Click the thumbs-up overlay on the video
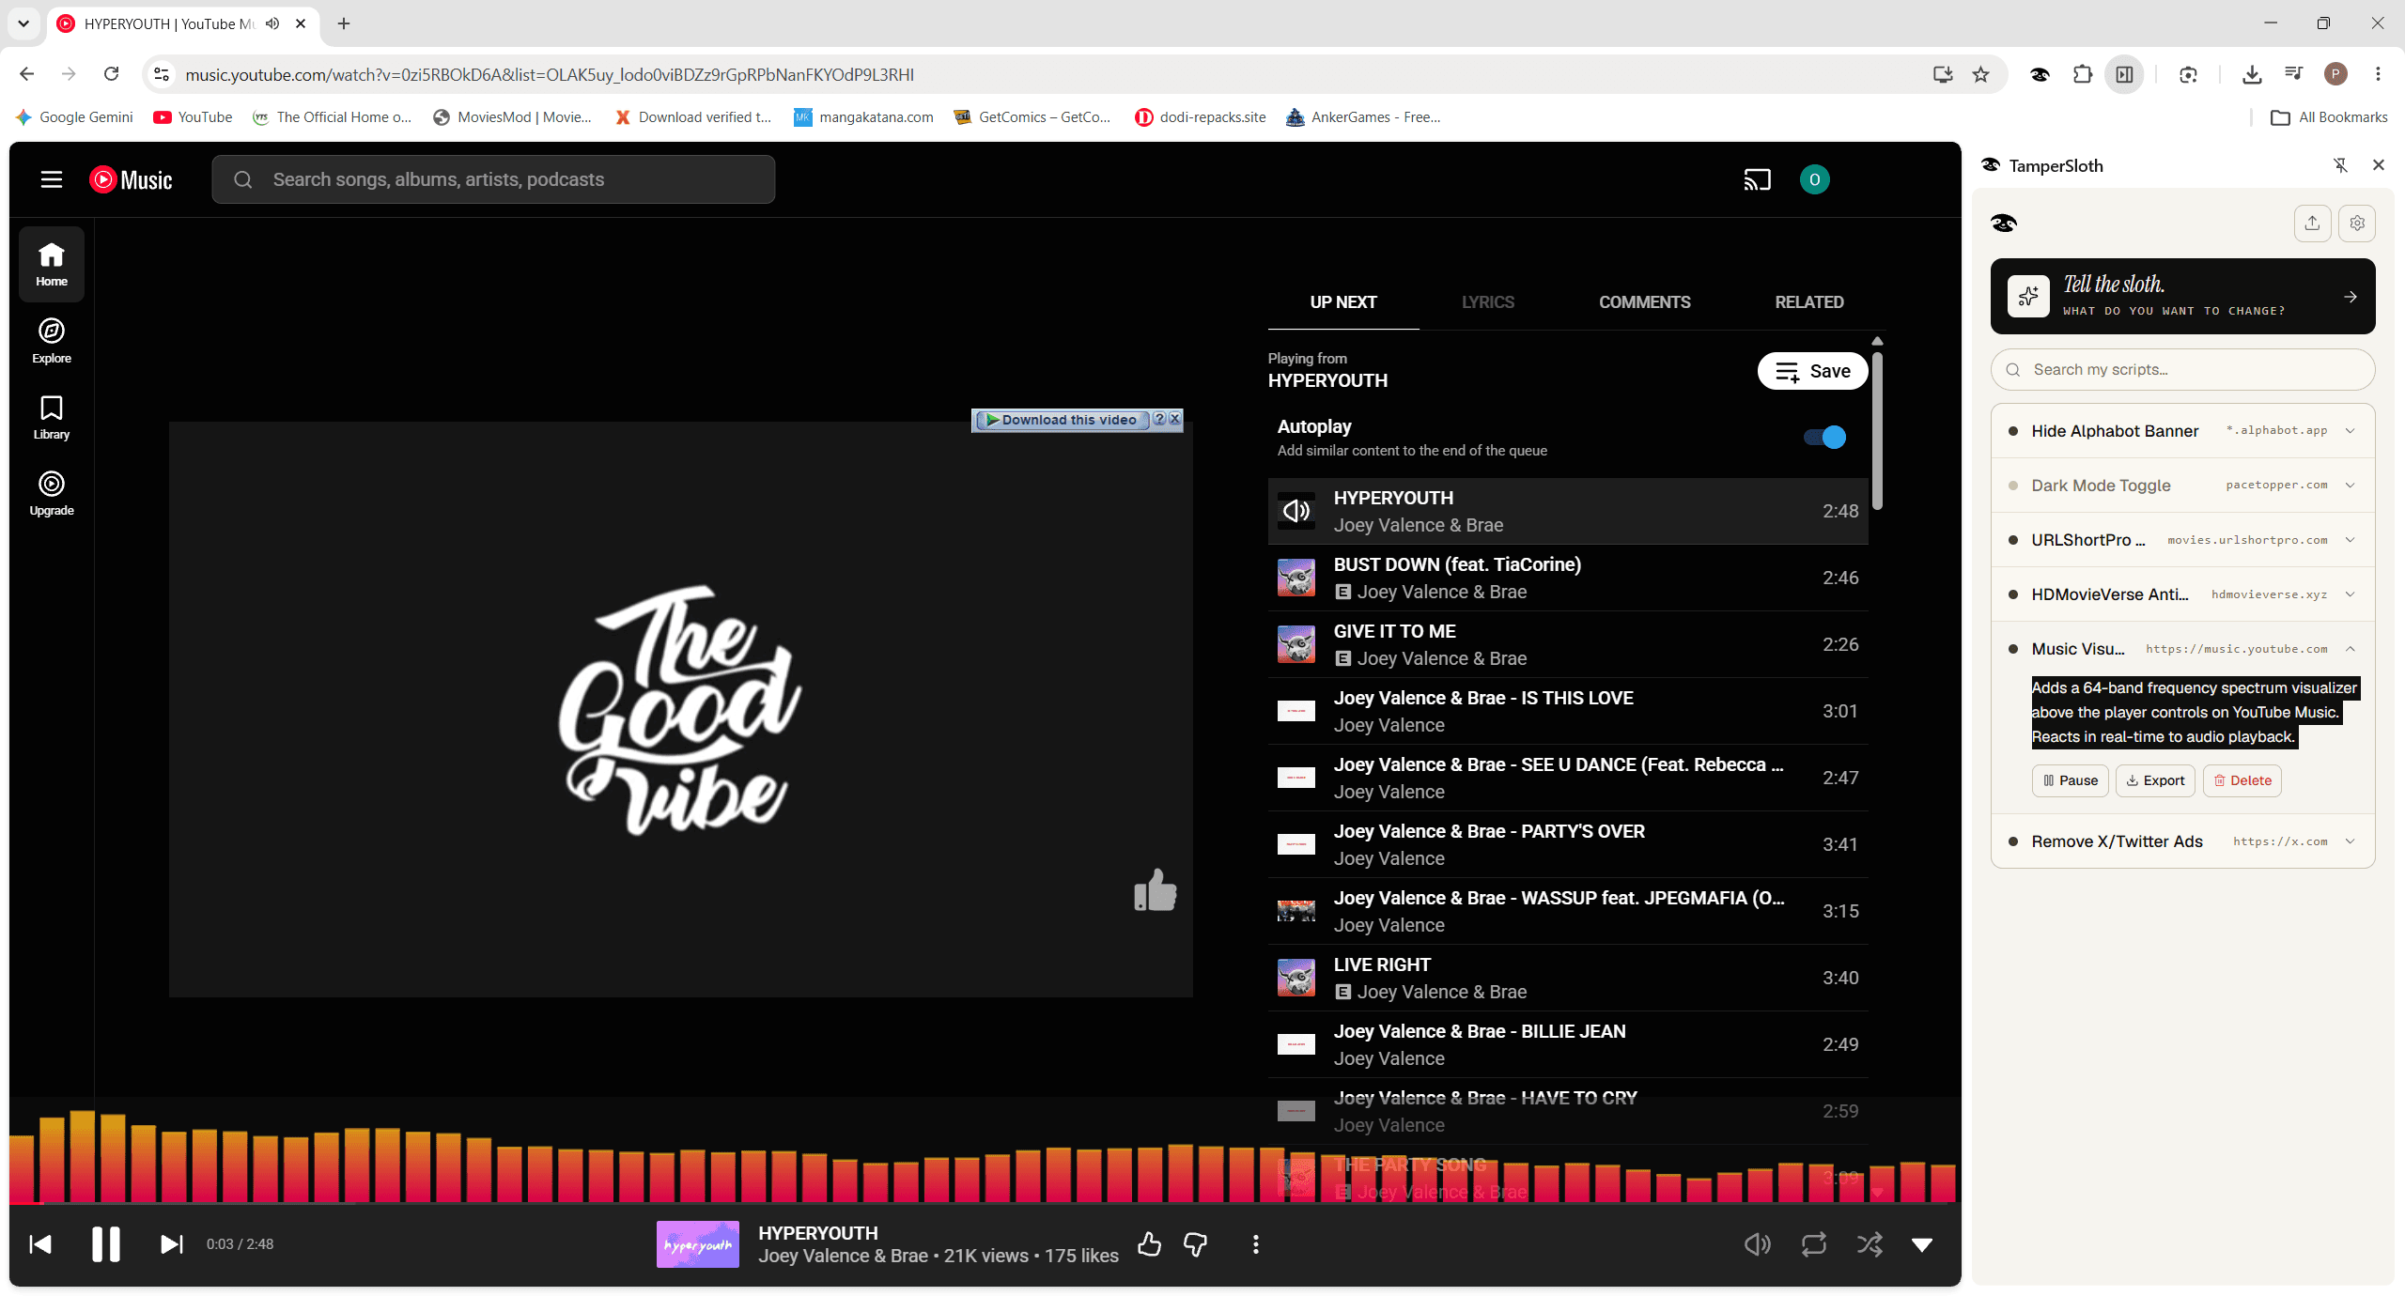Image resolution: width=2405 pixels, height=1296 pixels. click(x=1155, y=890)
